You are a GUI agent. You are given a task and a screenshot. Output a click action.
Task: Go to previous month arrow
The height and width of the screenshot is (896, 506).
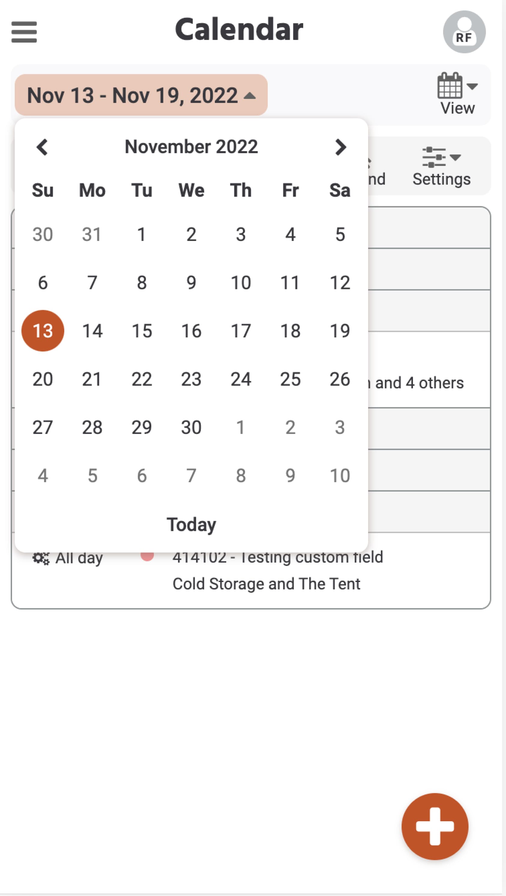click(x=42, y=147)
